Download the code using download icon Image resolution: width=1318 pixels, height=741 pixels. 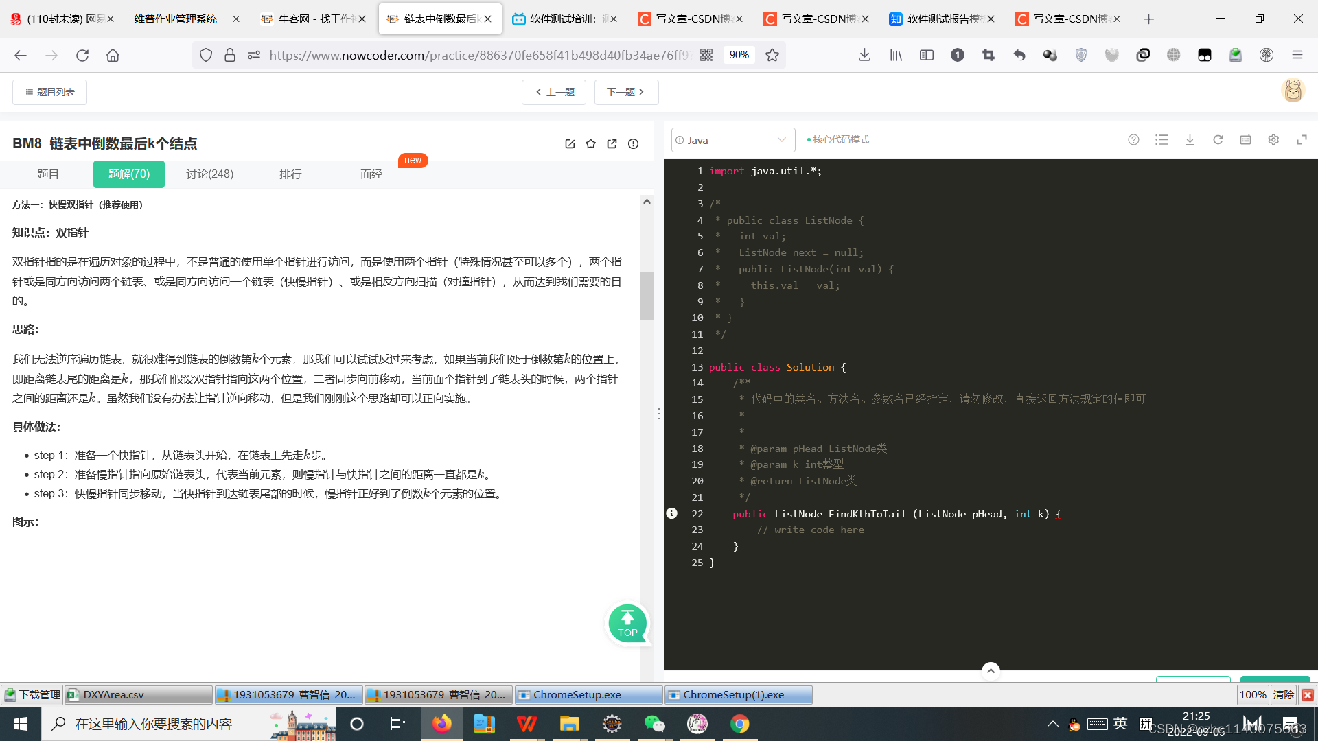click(1190, 139)
